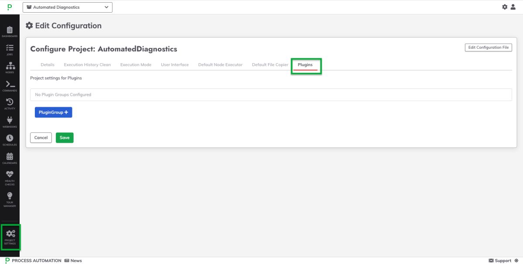Click the snowflake icon in footer
This screenshot has height=264, width=523.
point(516,261)
